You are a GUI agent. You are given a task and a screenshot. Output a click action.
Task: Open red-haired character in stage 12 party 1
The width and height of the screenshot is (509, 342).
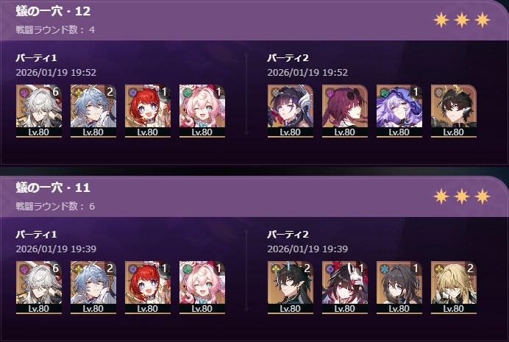tap(148, 110)
